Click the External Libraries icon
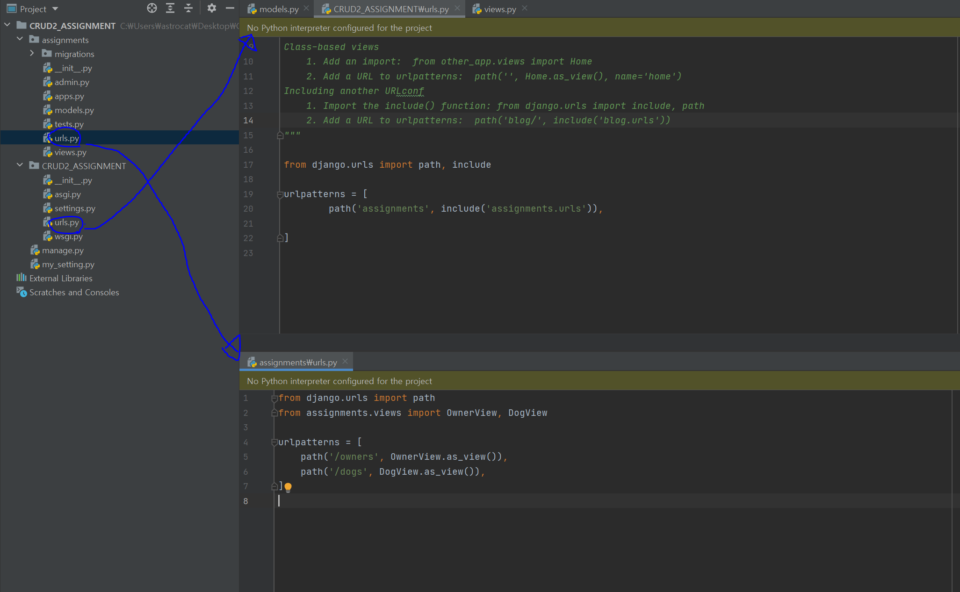 coord(22,278)
